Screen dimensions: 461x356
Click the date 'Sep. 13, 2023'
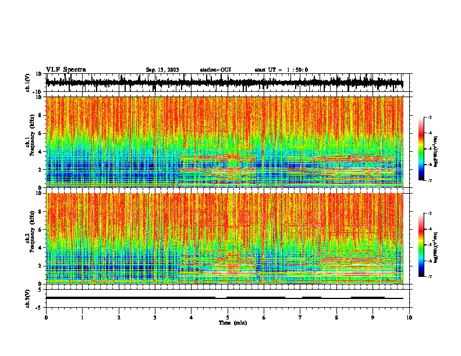(x=162, y=70)
